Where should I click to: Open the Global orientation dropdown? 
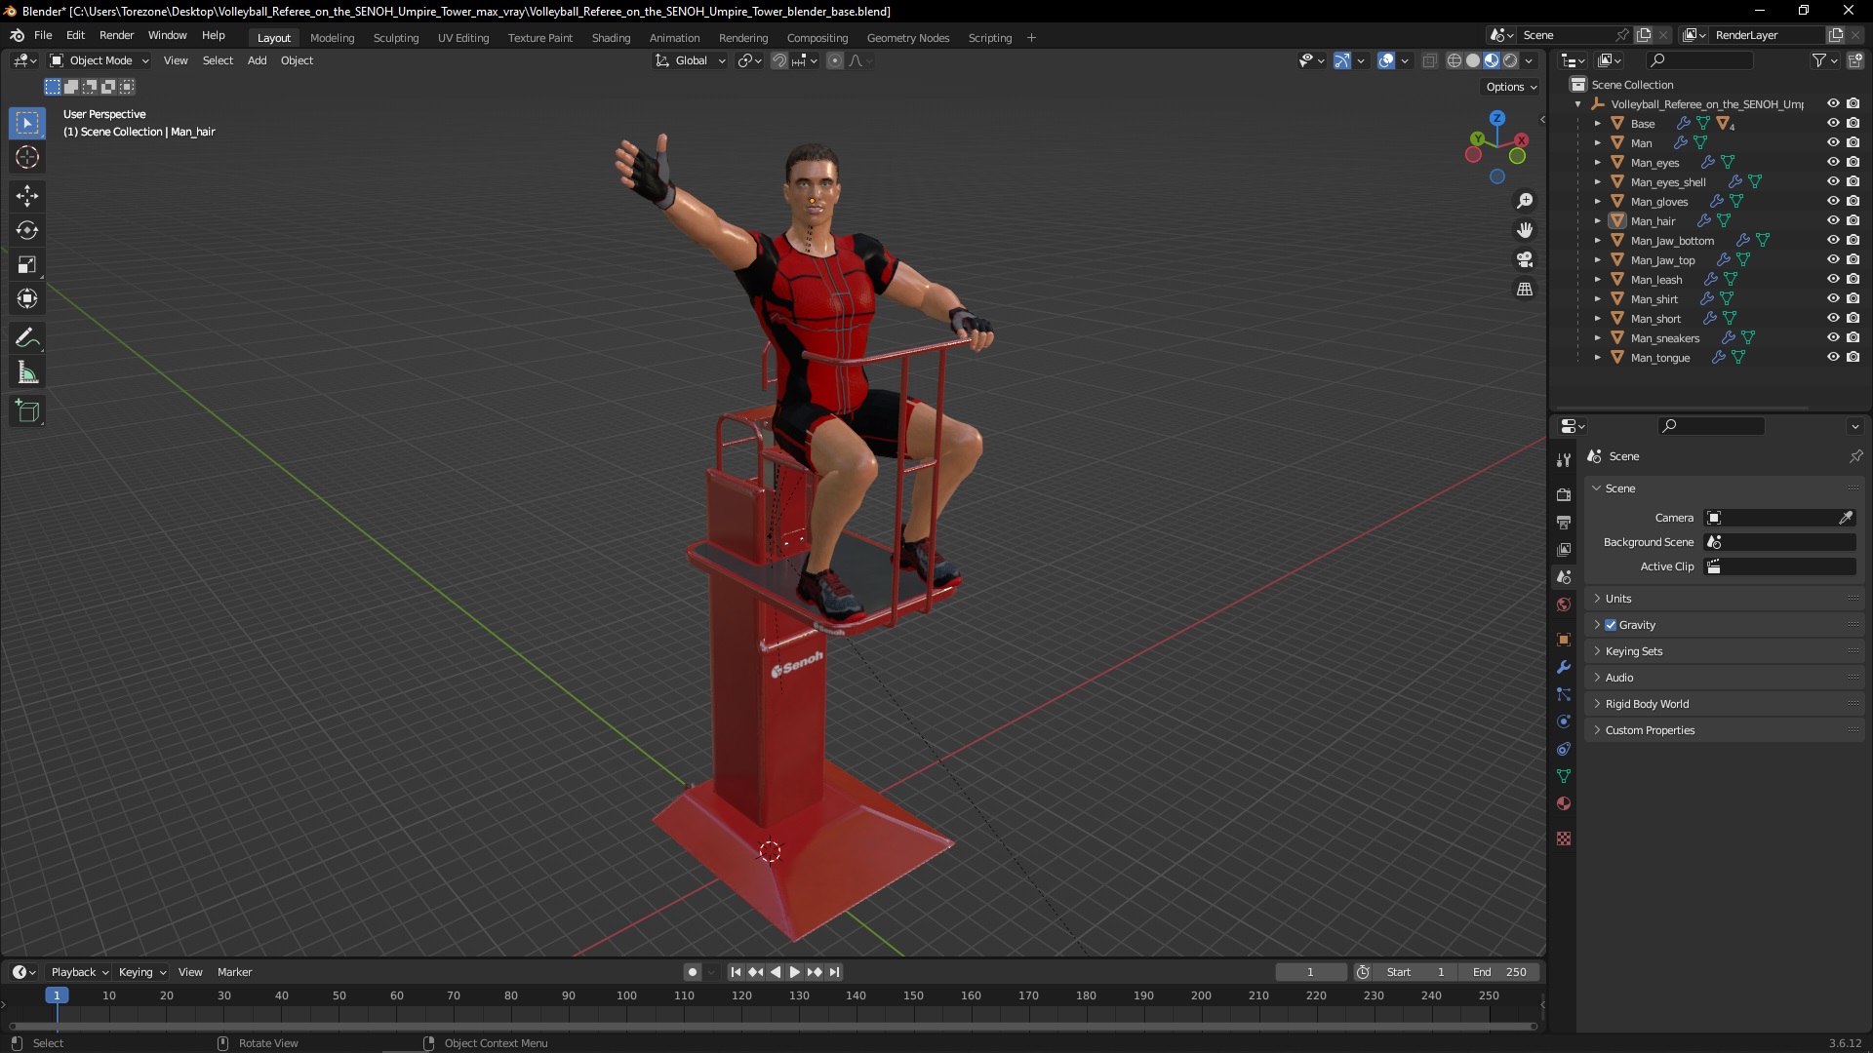(691, 60)
